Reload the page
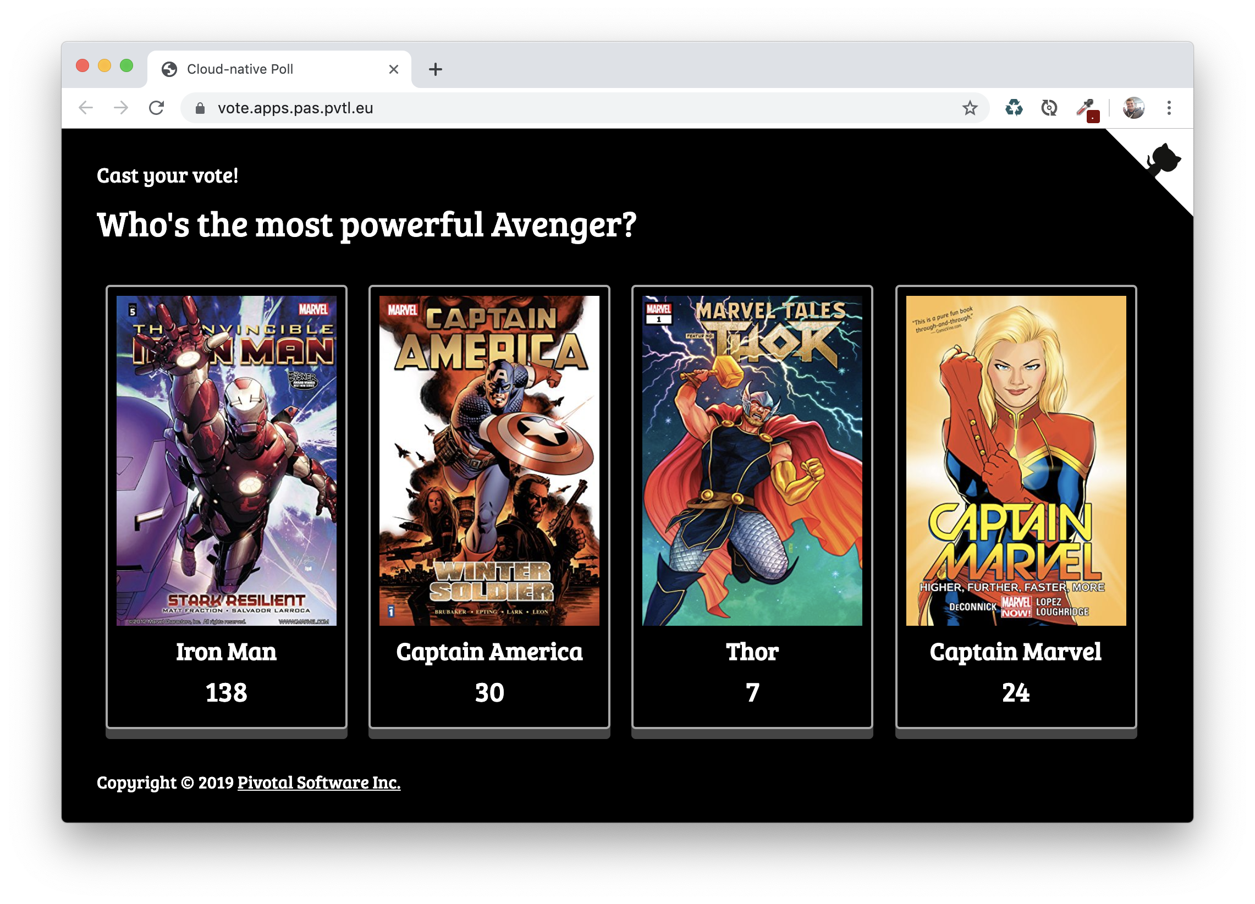Screen dimensions: 1255x904 point(157,108)
